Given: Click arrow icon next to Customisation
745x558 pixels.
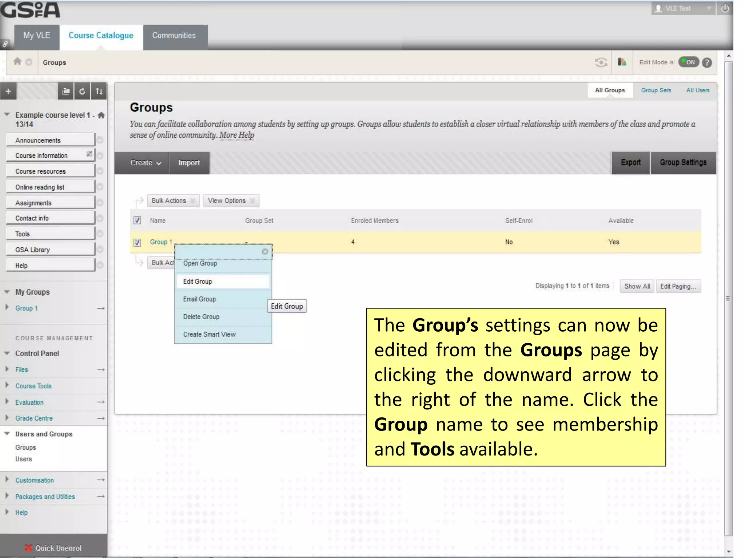Looking at the screenshot, I should click(101, 480).
